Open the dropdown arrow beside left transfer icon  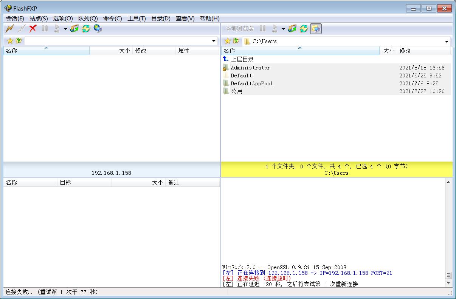[x=65, y=29]
